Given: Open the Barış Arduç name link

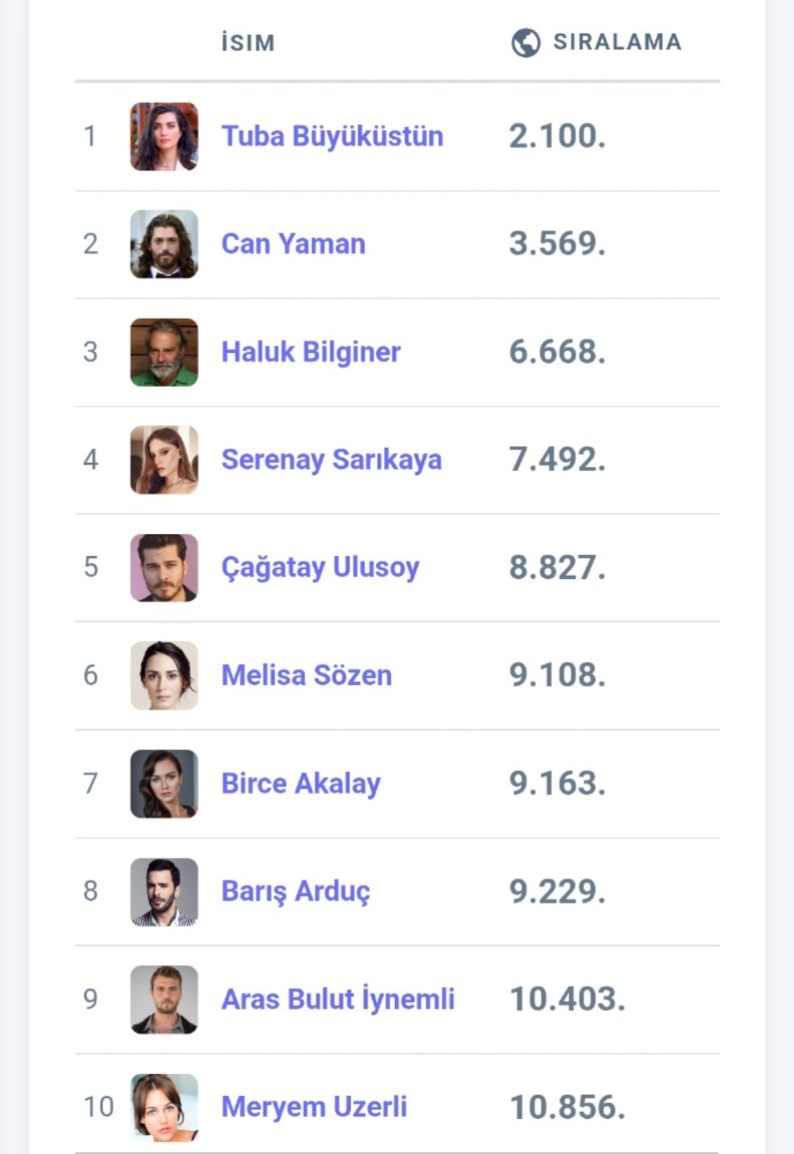Looking at the screenshot, I should coord(296,891).
